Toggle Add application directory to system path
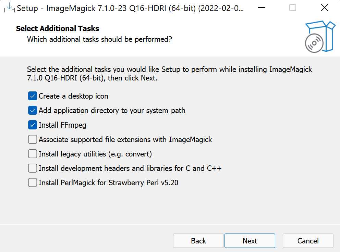Viewport: 340px width, 252px height. [32, 110]
